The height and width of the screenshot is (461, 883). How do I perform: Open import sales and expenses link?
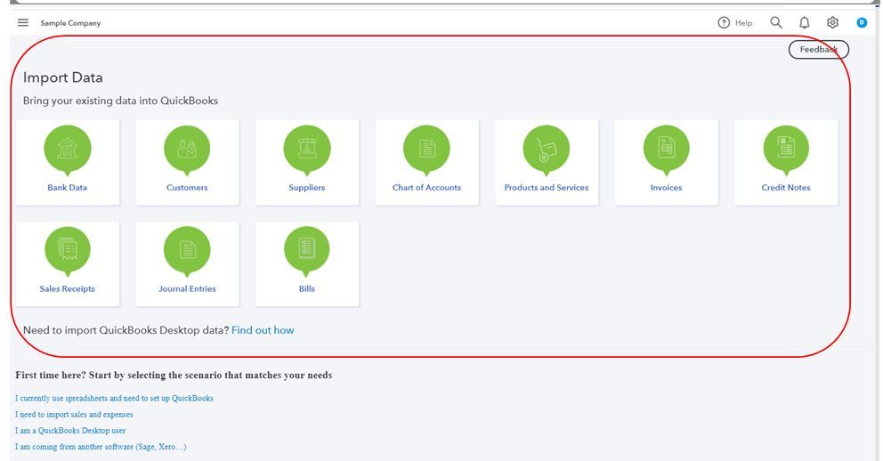click(75, 415)
